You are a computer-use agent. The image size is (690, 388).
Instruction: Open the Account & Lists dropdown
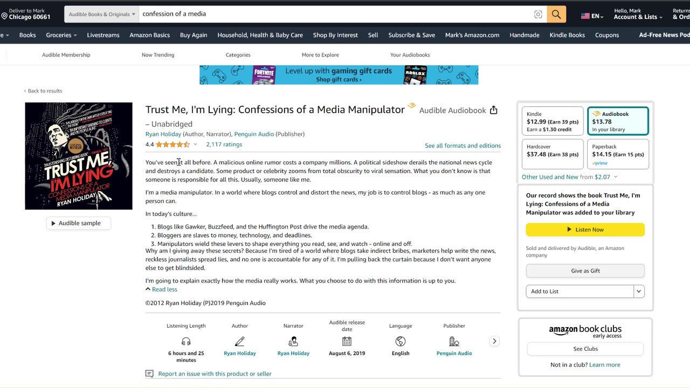(x=638, y=14)
